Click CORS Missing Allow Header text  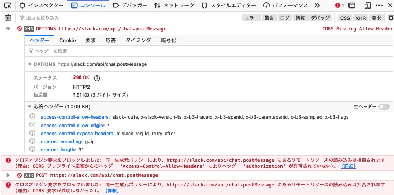358,29
